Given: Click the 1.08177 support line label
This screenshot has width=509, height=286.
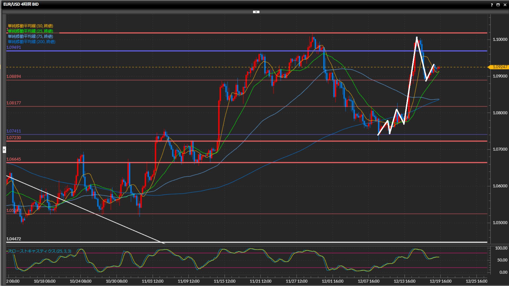Looking at the screenshot, I should click(14, 103).
